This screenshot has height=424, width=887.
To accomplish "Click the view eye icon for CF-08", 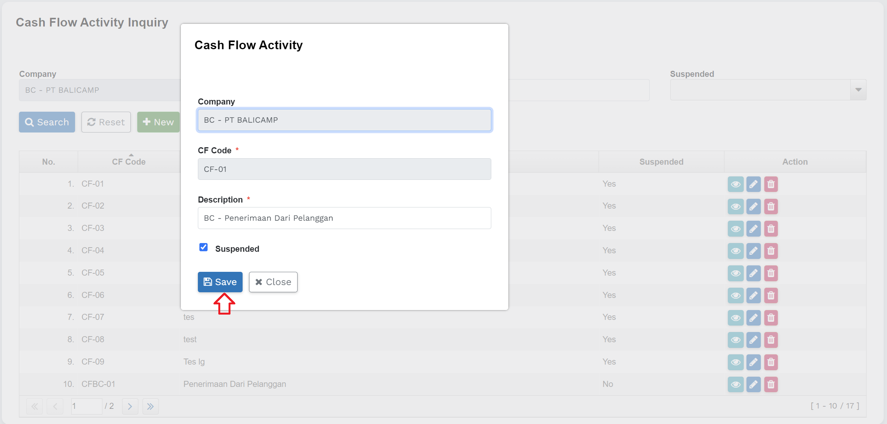I will [735, 340].
